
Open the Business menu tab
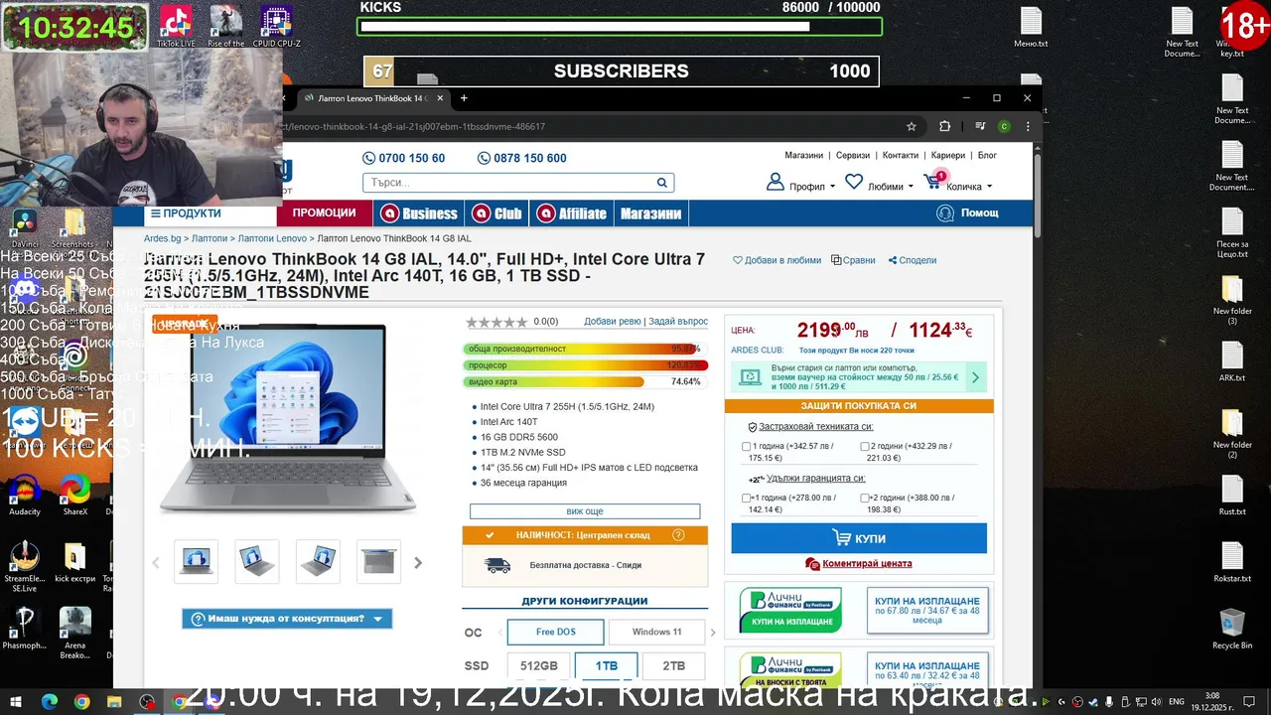pyautogui.click(x=419, y=214)
